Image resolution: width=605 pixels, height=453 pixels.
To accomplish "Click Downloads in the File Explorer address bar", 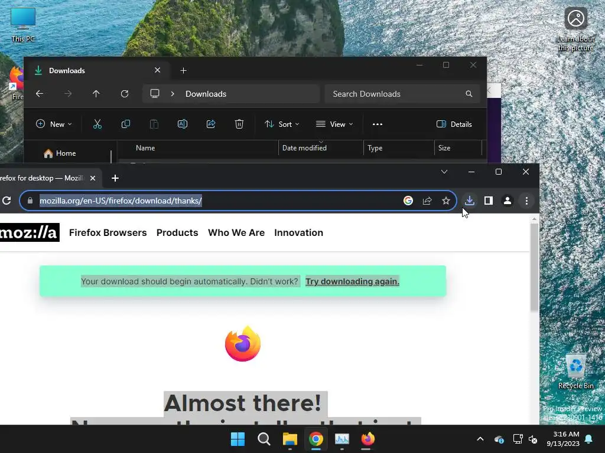I will (x=206, y=94).
